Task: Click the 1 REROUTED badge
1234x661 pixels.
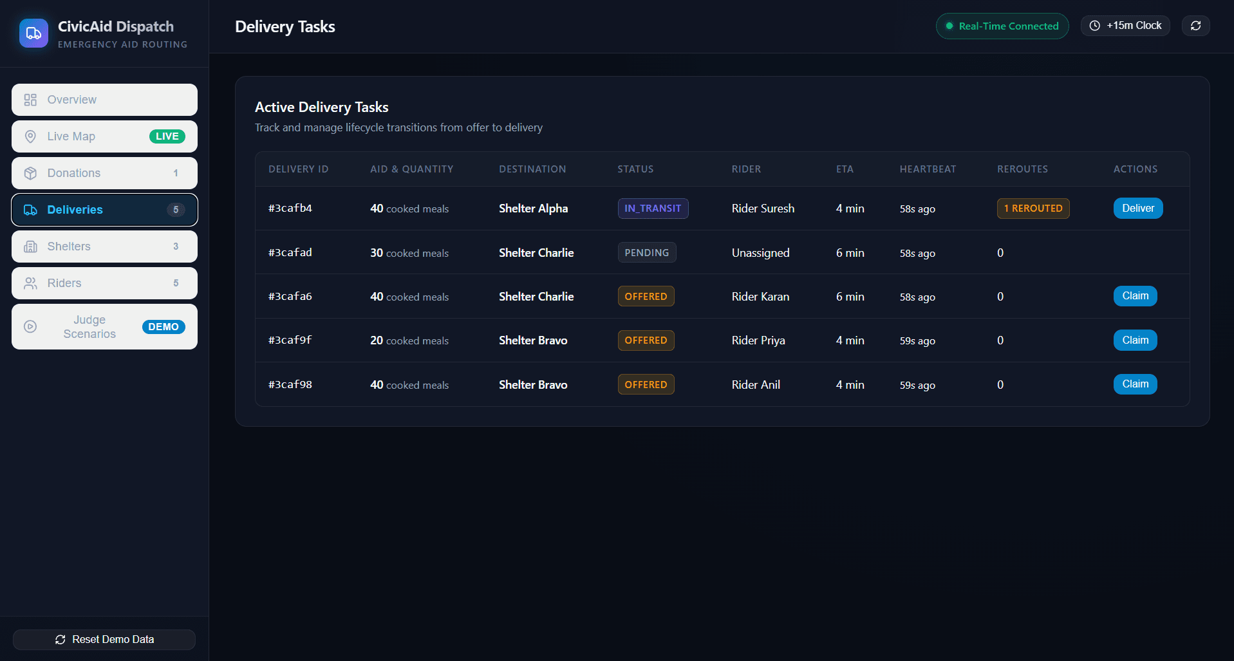Action: [1033, 209]
